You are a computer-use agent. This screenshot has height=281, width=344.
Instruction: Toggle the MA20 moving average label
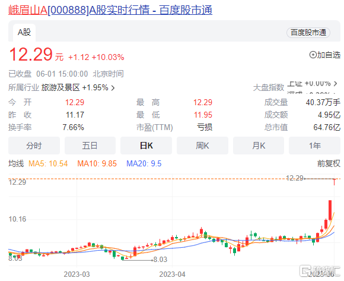pos(144,164)
